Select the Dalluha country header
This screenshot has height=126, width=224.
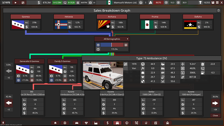pos(198,17)
